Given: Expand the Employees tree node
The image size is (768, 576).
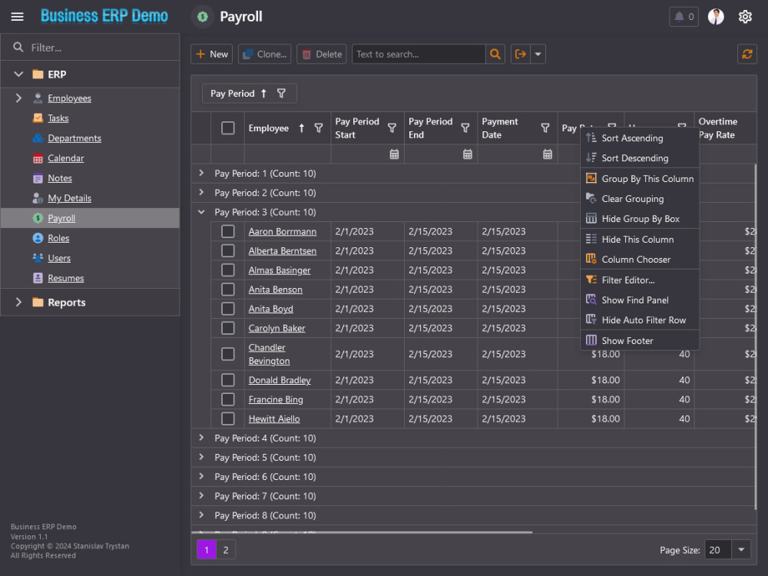Looking at the screenshot, I should pos(18,98).
